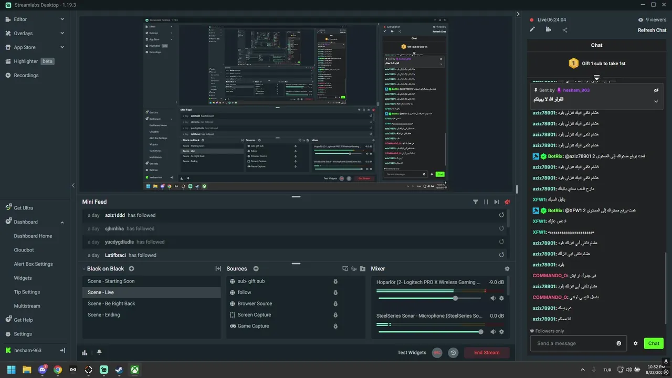
Task: Open SteelSeries Sonar Microphone settings gear
Action: coord(501,332)
